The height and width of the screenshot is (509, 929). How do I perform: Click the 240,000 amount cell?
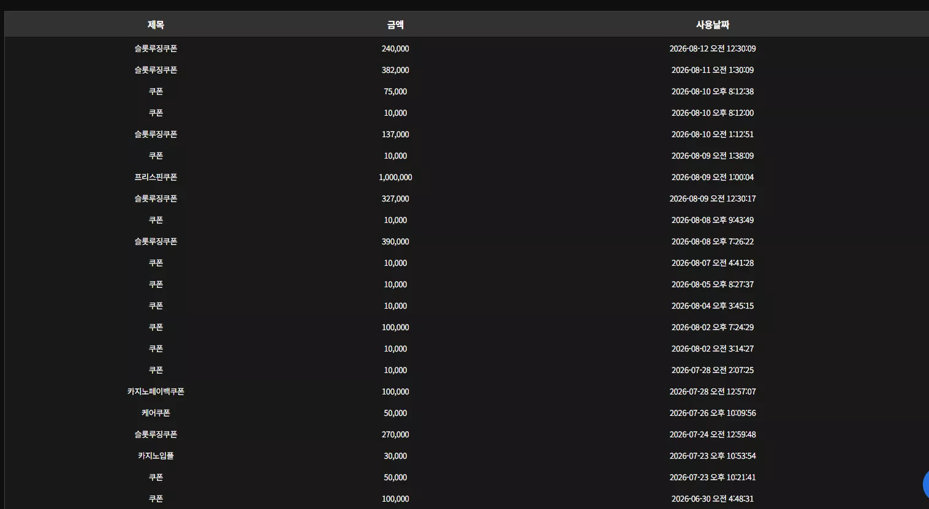[x=395, y=48]
